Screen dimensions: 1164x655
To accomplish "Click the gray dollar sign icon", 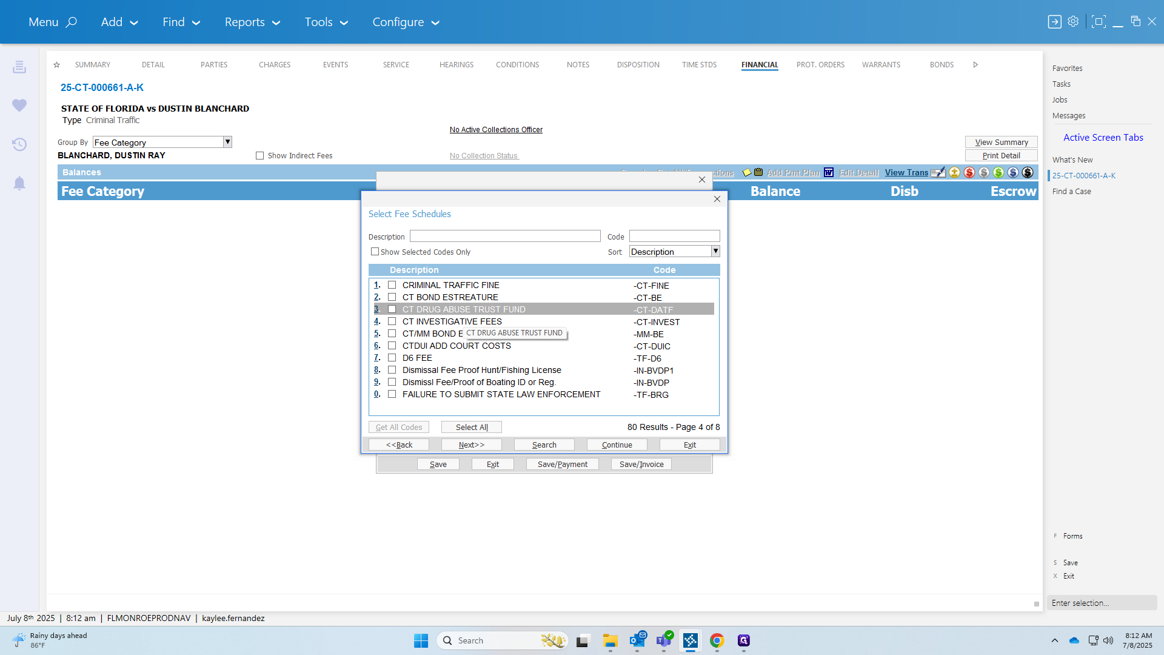I will (x=983, y=172).
